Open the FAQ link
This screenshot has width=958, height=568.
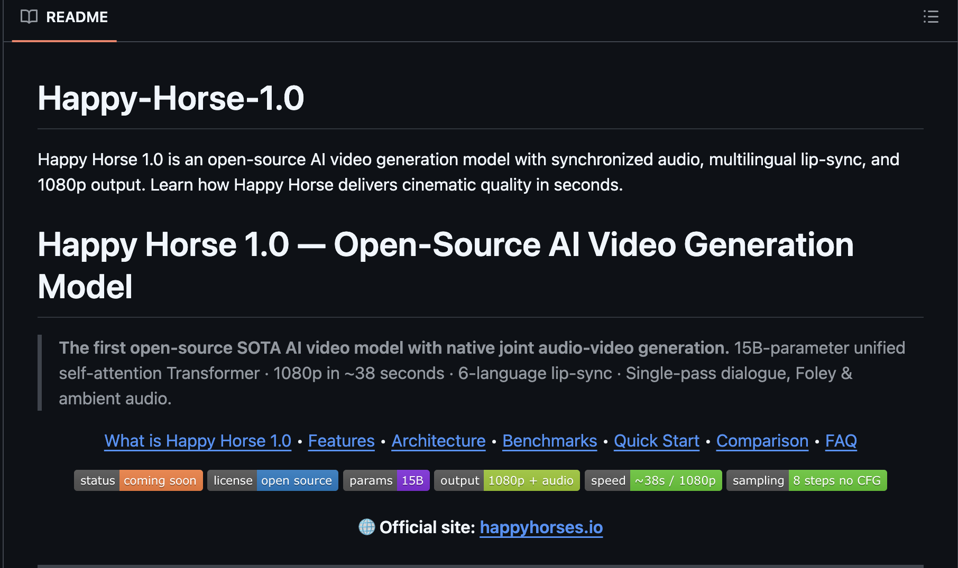(x=840, y=441)
